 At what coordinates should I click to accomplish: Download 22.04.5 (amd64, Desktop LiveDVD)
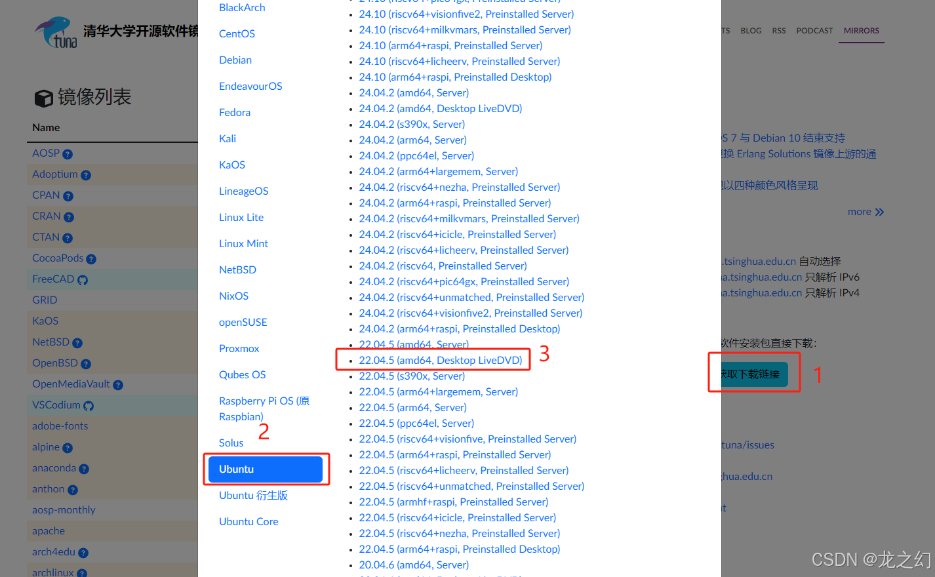pos(441,360)
